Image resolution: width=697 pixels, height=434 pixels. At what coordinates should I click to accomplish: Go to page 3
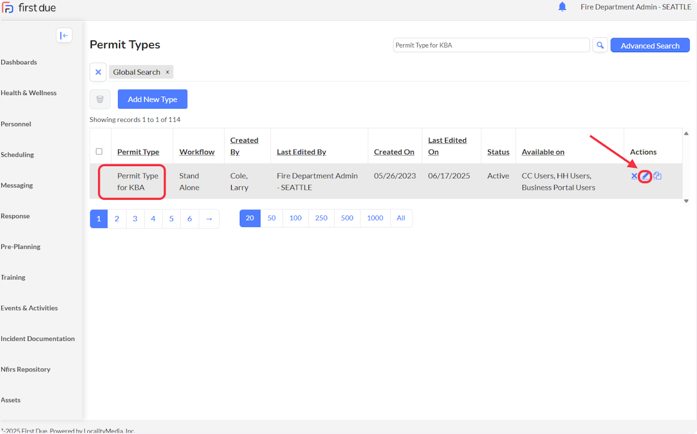135,218
